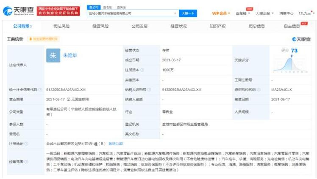The height and width of the screenshot is (179, 317).
Task: Select the 查老板 search tab
Action: 107,7
